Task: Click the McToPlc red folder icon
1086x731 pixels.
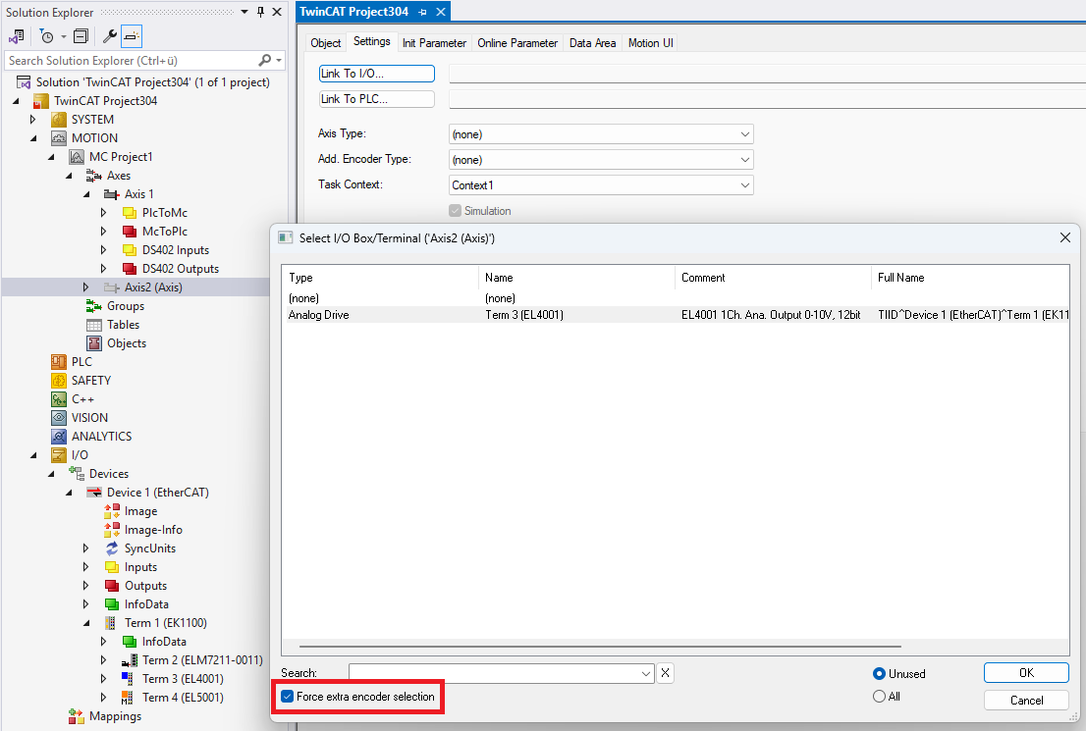Action: [x=130, y=232]
